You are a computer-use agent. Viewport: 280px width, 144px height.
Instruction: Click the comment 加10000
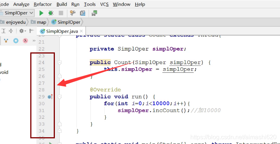206,110
